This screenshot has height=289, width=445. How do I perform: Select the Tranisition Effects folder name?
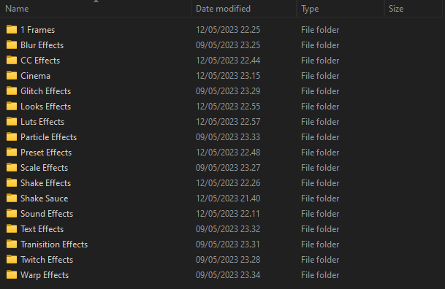54,244
